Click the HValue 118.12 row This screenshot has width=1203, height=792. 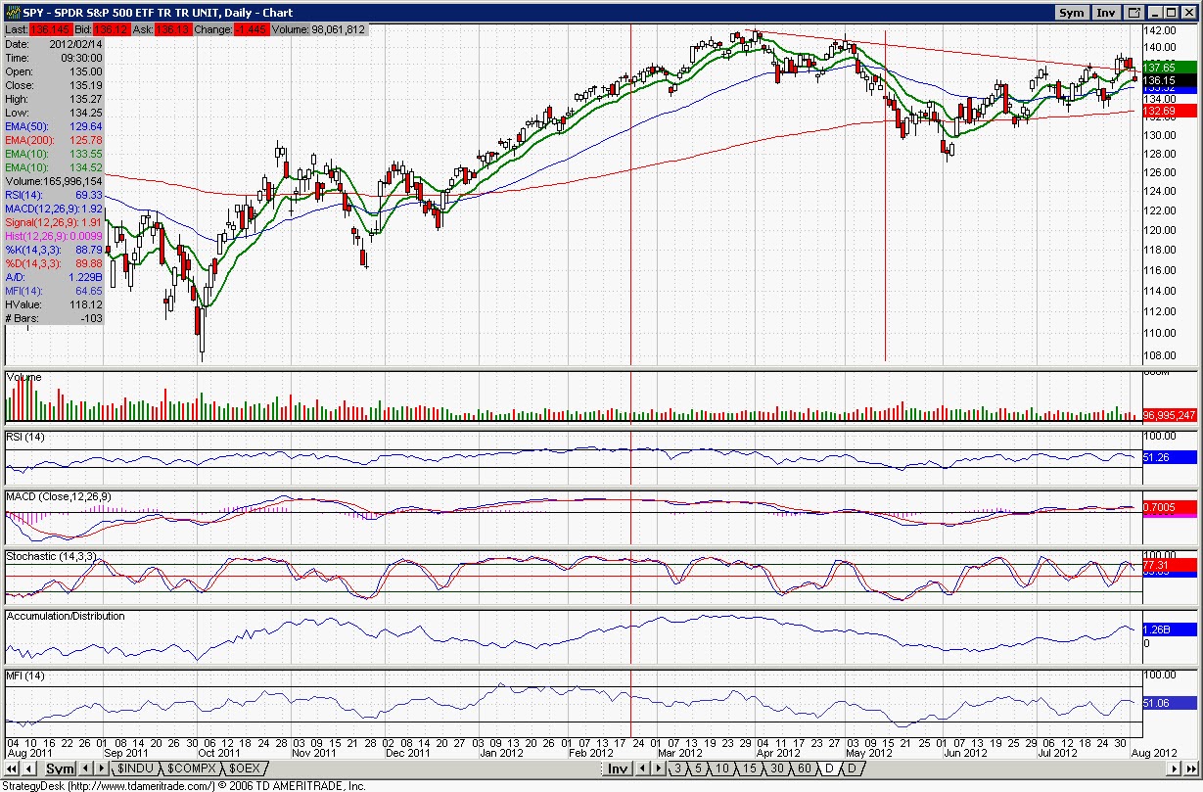click(55, 304)
